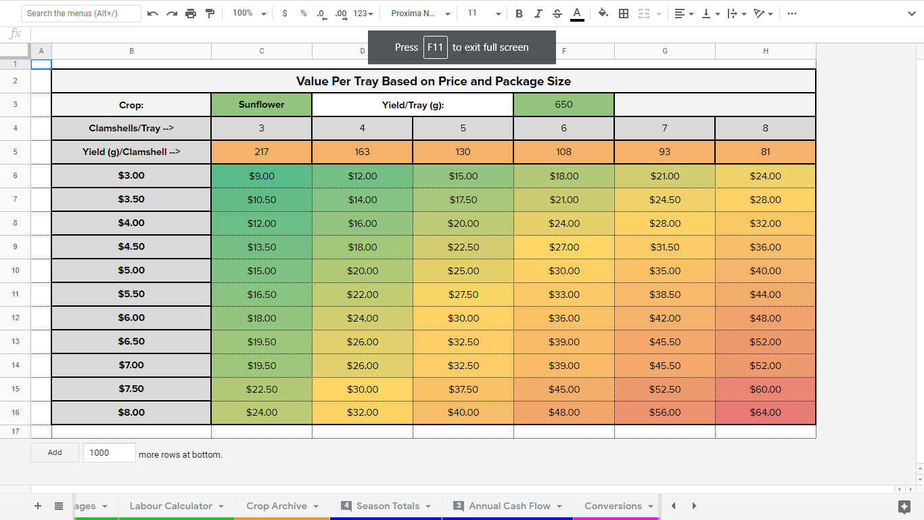
Task: Toggle bold formatting
Action: tap(519, 13)
